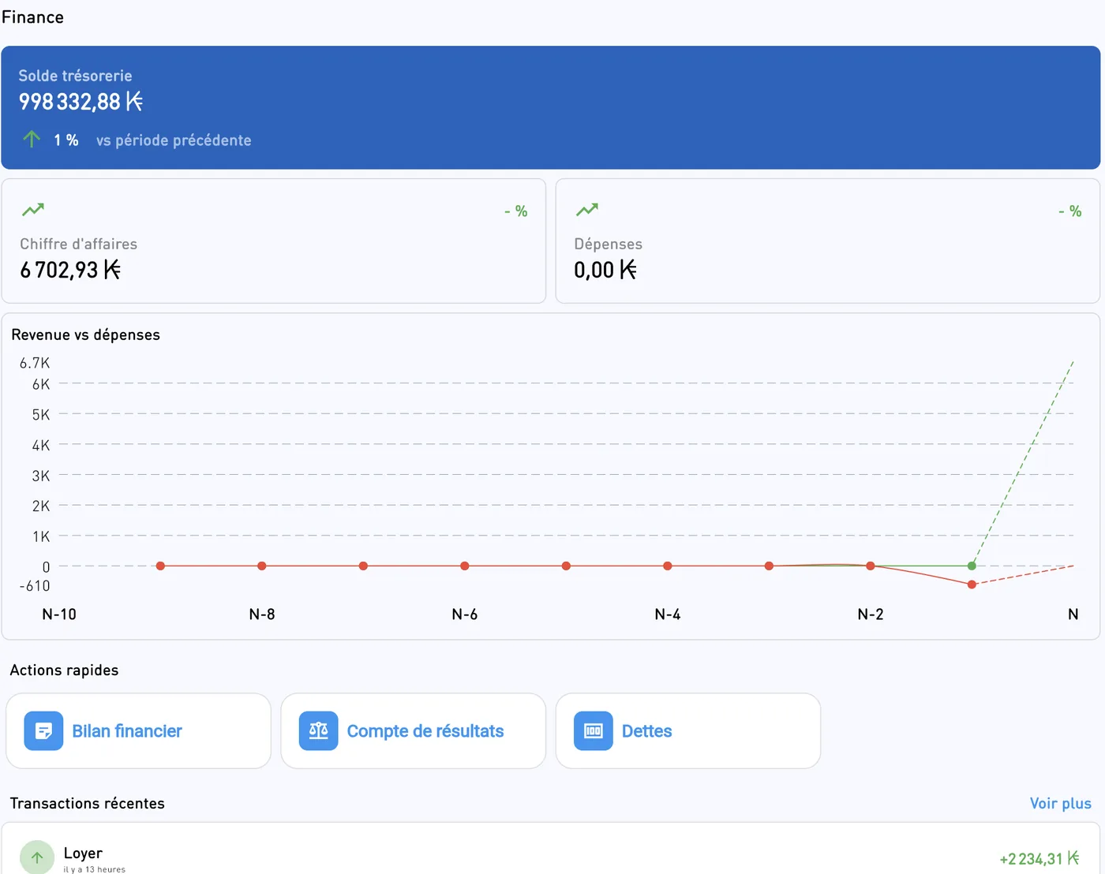The height and width of the screenshot is (874, 1105).
Task: Click the Chiffre d'affaires label
Action: click(x=79, y=244)
